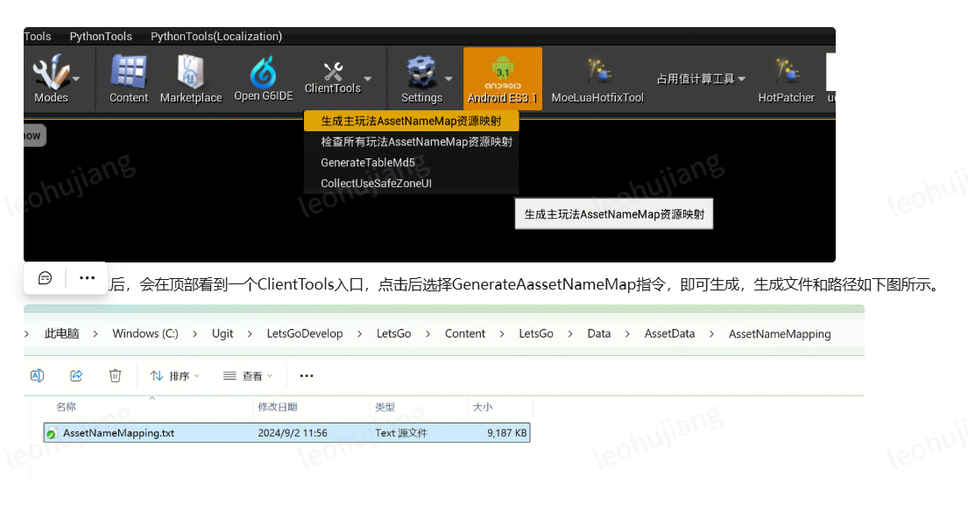Open the Content browser icon

(129, 79)
